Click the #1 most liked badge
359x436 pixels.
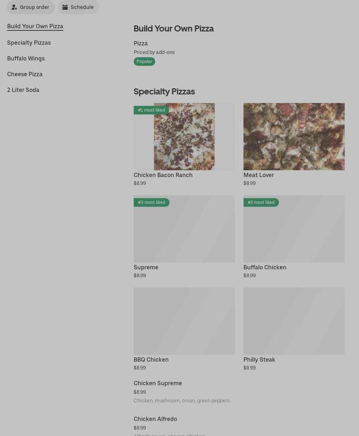pos(151,110)
